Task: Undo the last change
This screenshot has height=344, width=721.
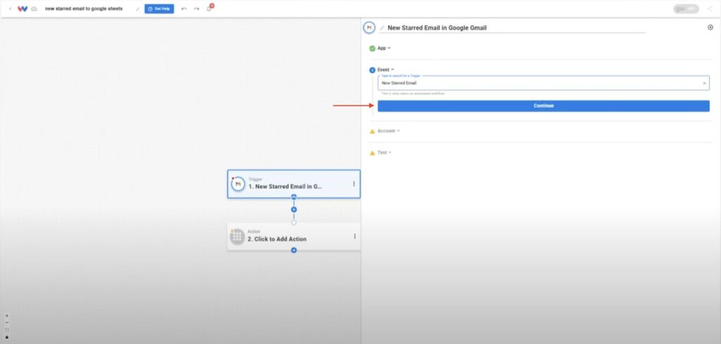Action: pyautogui.click(x=184, y=8)
